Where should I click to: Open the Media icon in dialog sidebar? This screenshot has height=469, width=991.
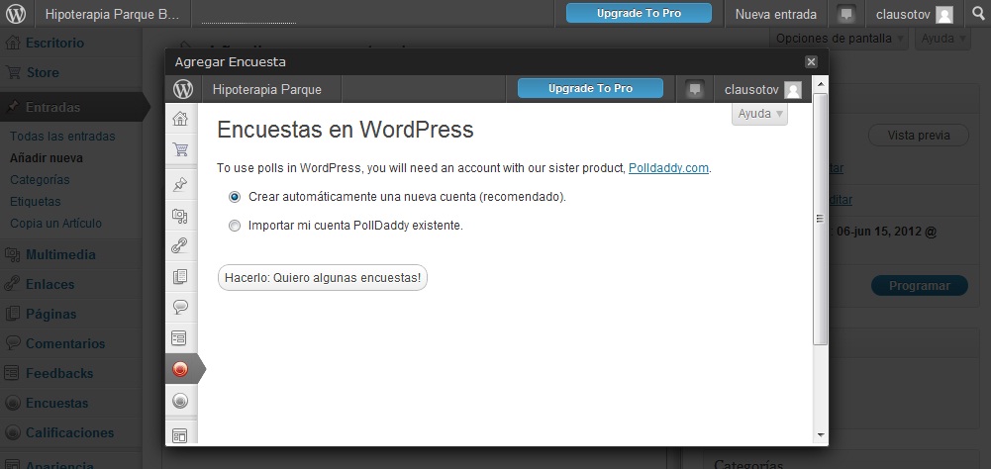[180, 215]
